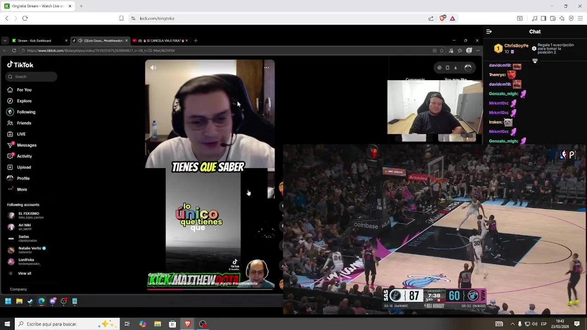Open the TikTok video three-dot options
The width and height of the screenshot is (587, 330).
(x=266, y=68)
